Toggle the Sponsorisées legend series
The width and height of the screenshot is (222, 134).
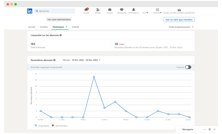[60, 126]
